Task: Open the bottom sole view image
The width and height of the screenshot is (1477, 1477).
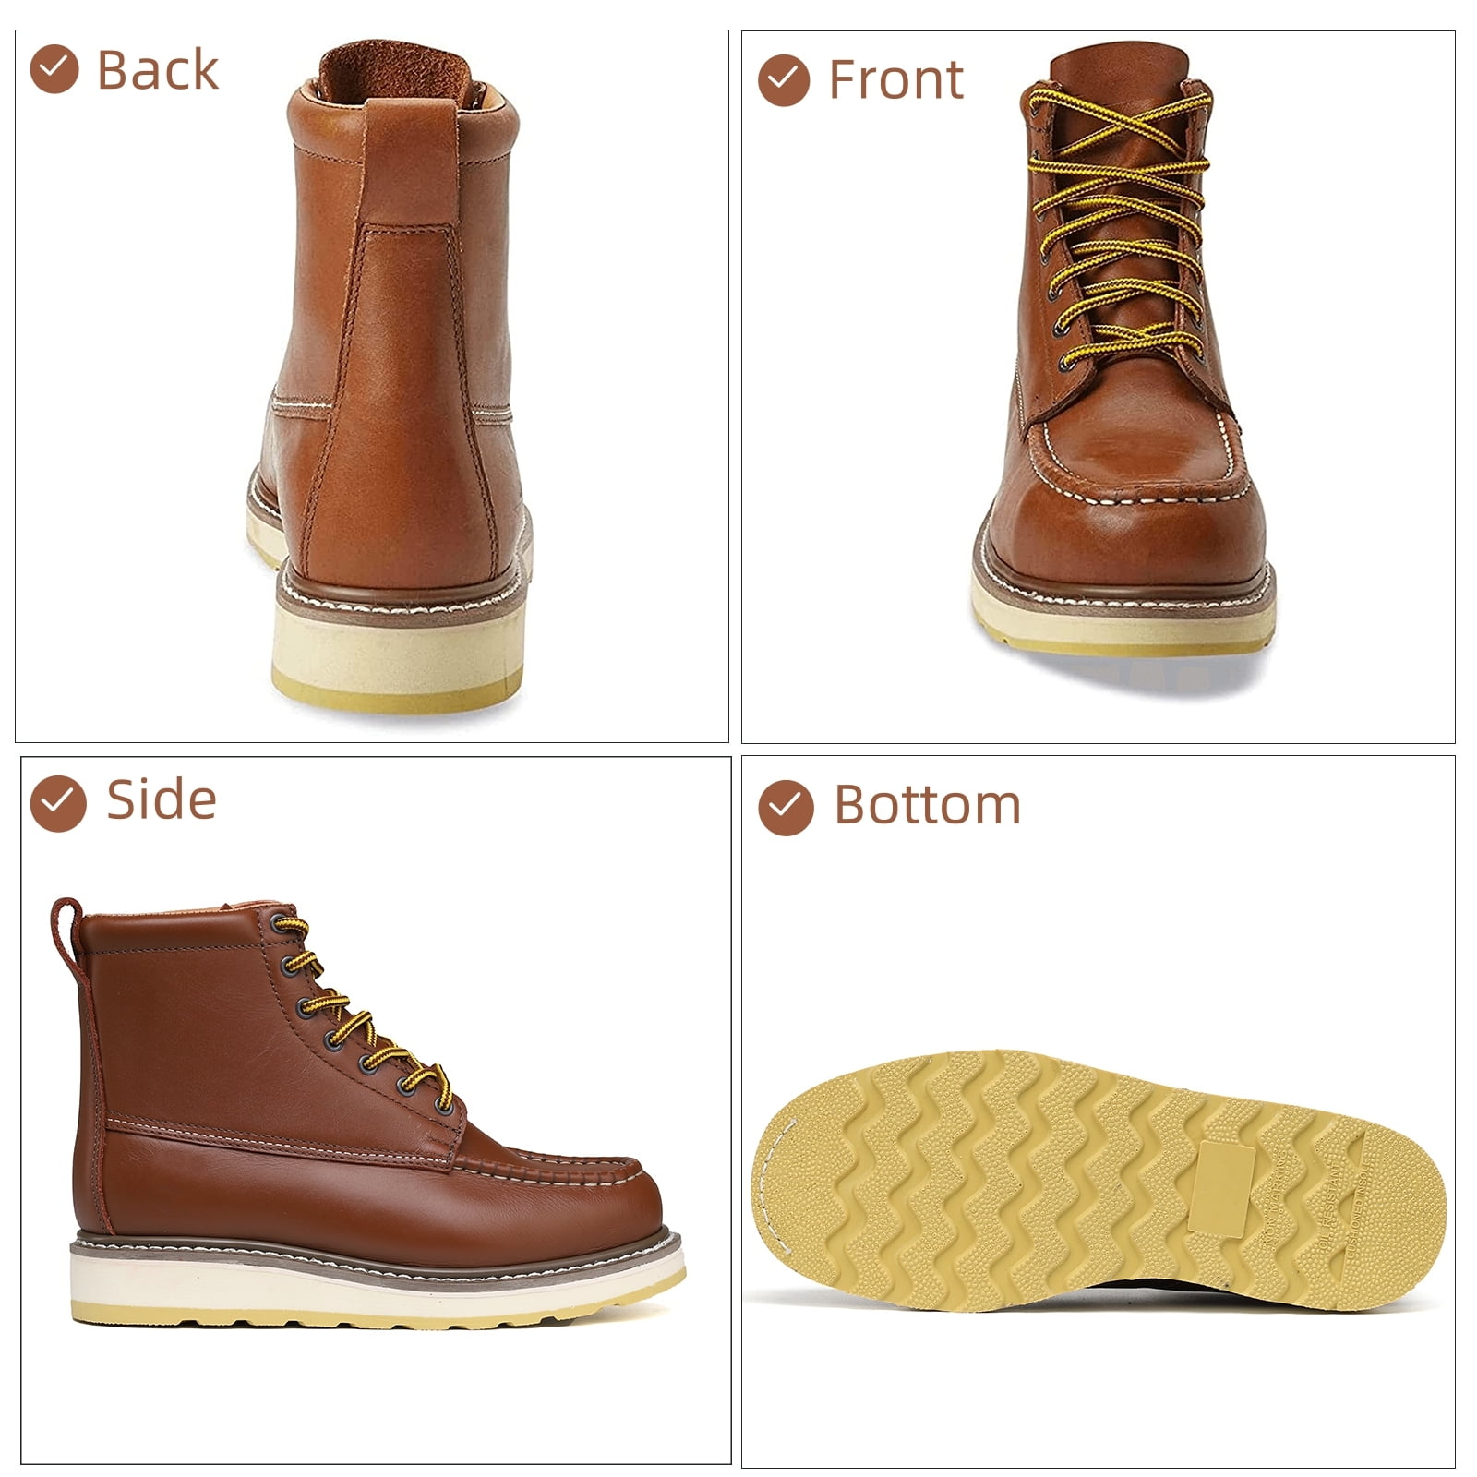Action: 1099,1181
